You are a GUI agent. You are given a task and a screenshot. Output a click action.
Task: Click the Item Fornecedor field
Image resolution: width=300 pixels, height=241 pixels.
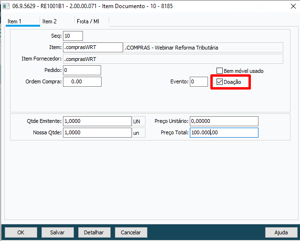[x=173, y=59]
